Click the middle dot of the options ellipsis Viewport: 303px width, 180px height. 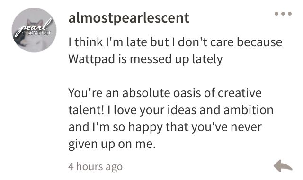(283, 14)
